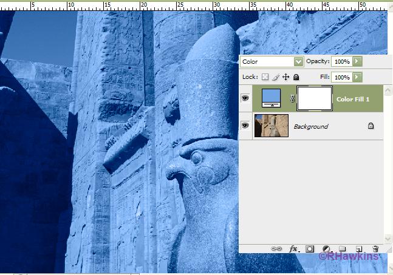Toggle Lock all padlock icon
This screenshot has height=275, width=393.
point(296,77)
